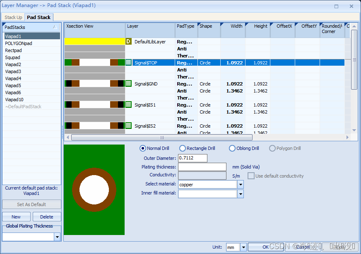Click the Rounded Corner column header

click(332, 30)
